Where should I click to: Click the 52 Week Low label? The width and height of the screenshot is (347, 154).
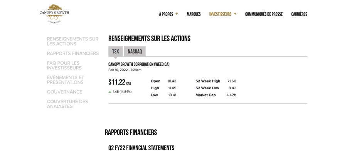click(x=207, y=88)
